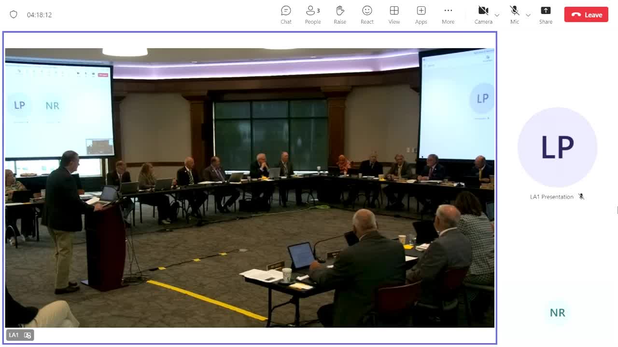
Task: Leave the meeting
Action: (x=587, y=14)
